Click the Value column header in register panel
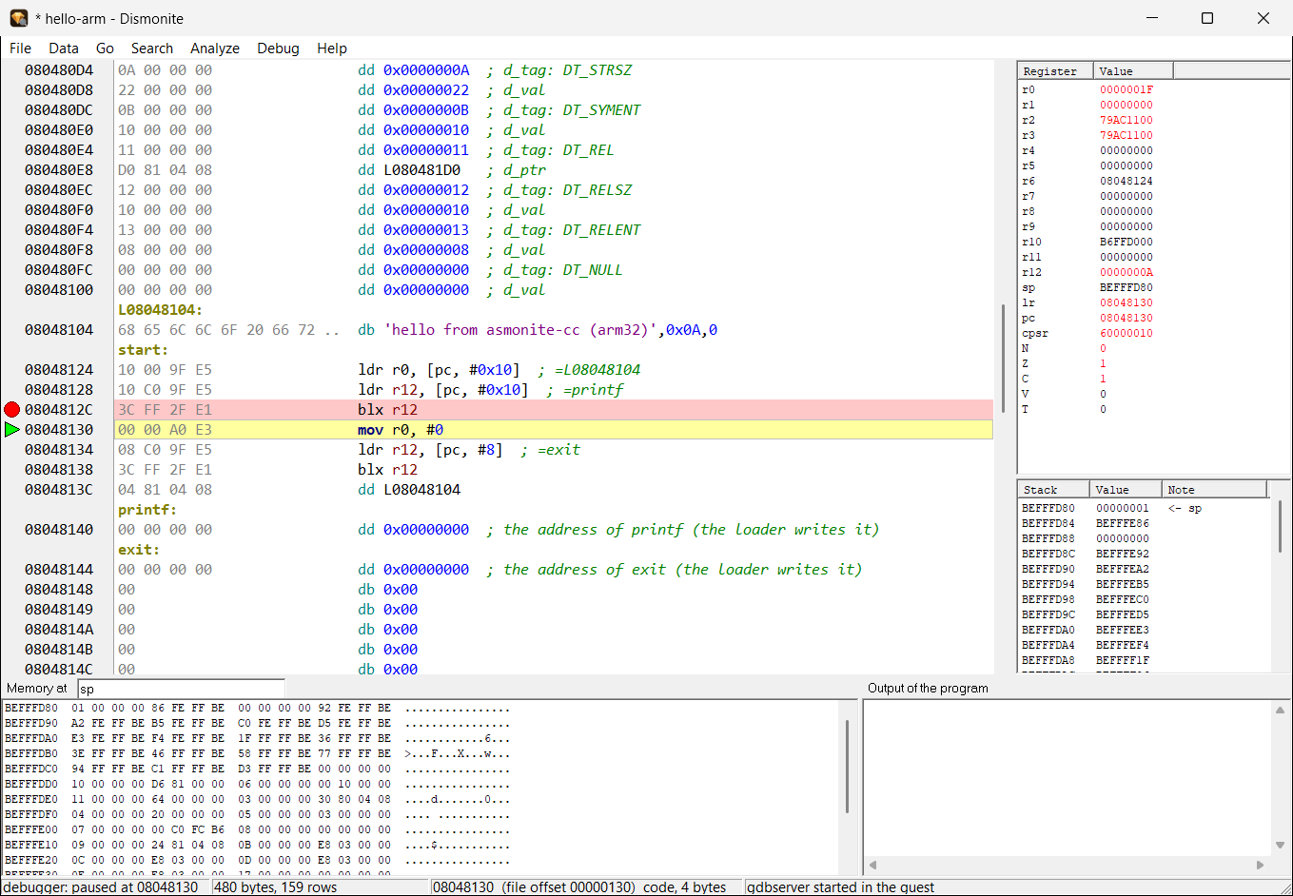 [1133, 71]
